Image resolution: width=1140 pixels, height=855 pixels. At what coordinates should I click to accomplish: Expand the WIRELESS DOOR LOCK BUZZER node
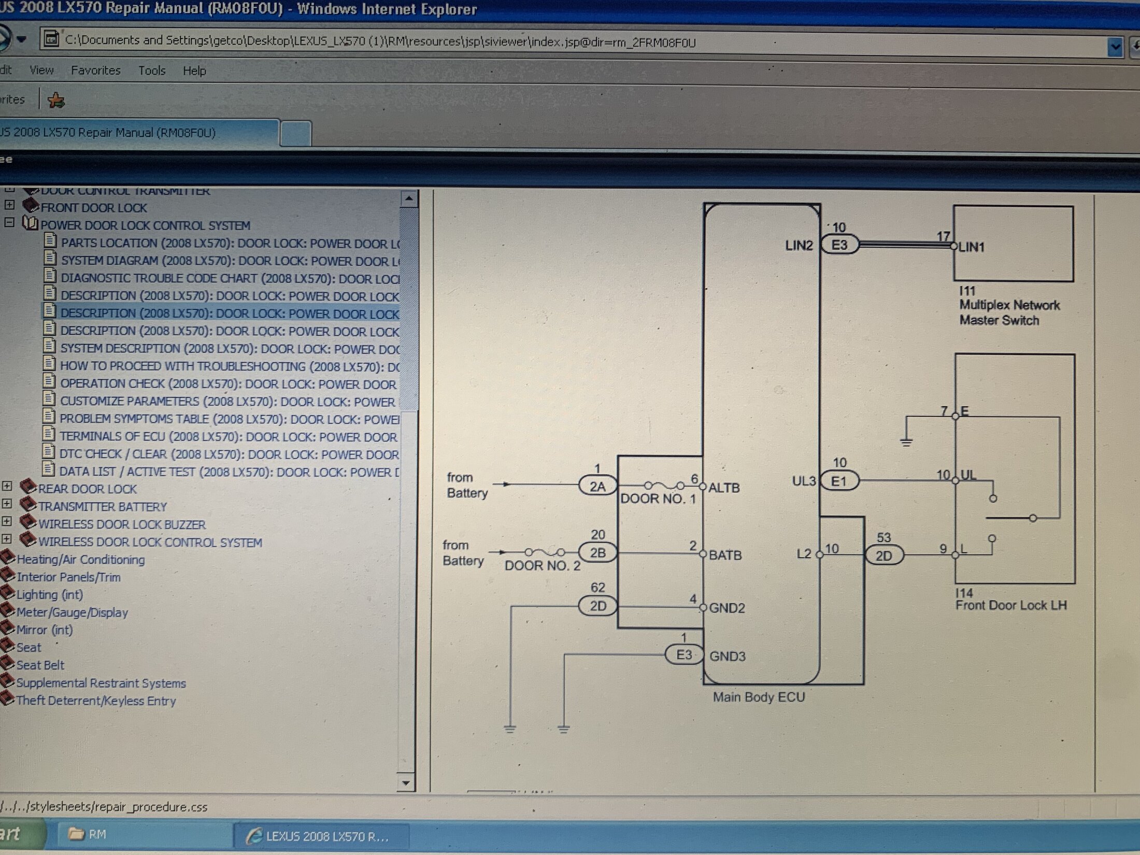tap(7, 521)
